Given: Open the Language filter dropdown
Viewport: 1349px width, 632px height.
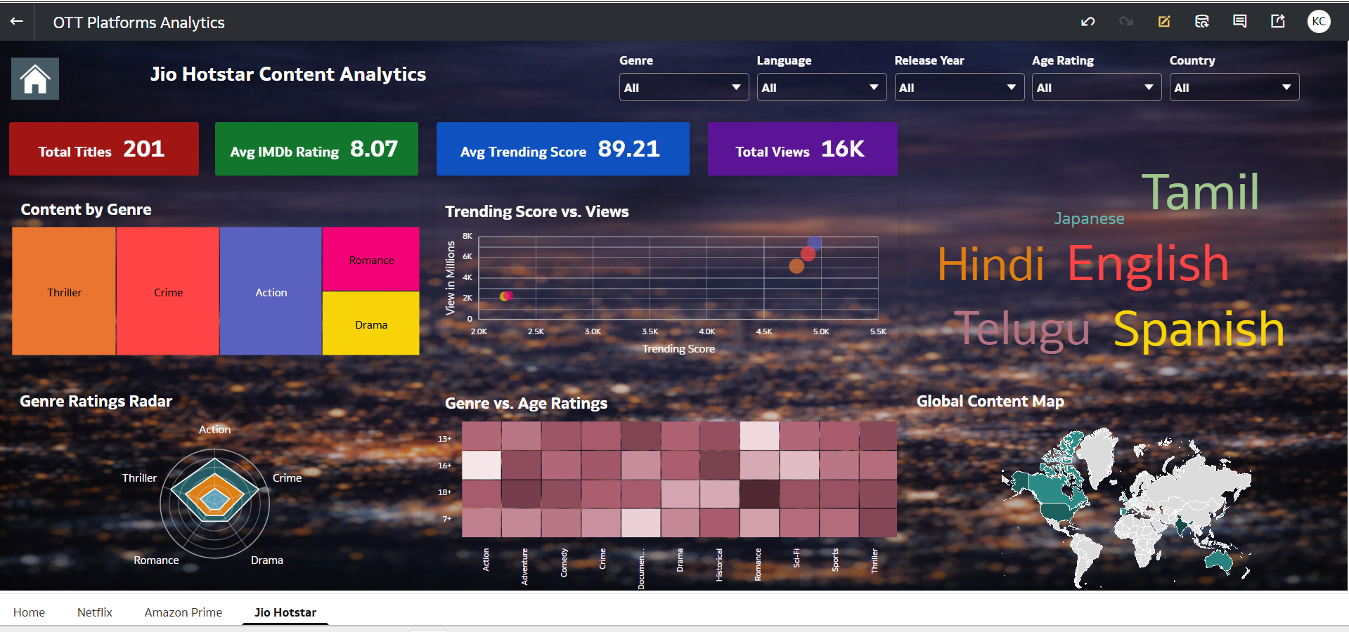Looking at the screenshot, I should click(821, 88).
